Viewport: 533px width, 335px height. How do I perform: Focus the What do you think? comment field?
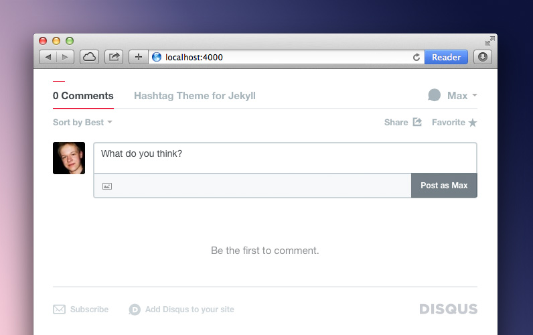tap(285, 158)
